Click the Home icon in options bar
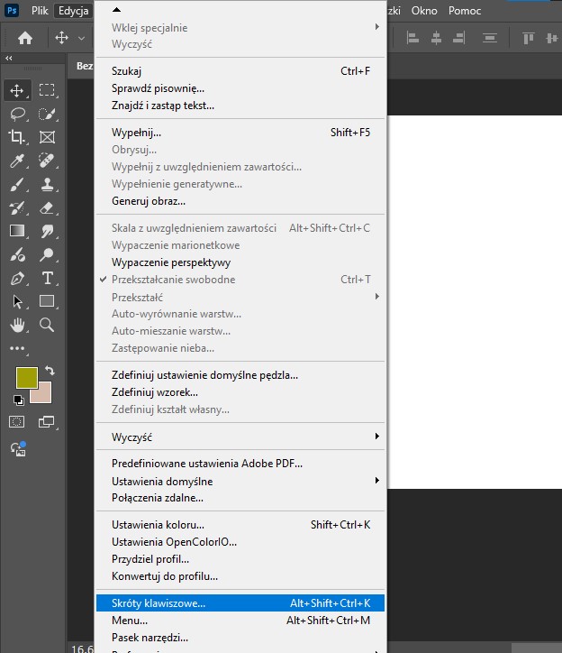This screenshot has height=653, width=562. click(x=25, y=38)
